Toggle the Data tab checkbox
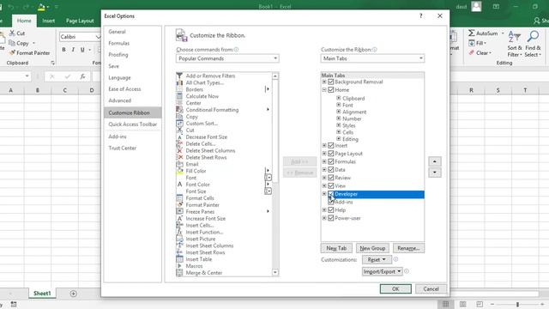The height and width of the screenshot is (309, 549). coord(331,170)
